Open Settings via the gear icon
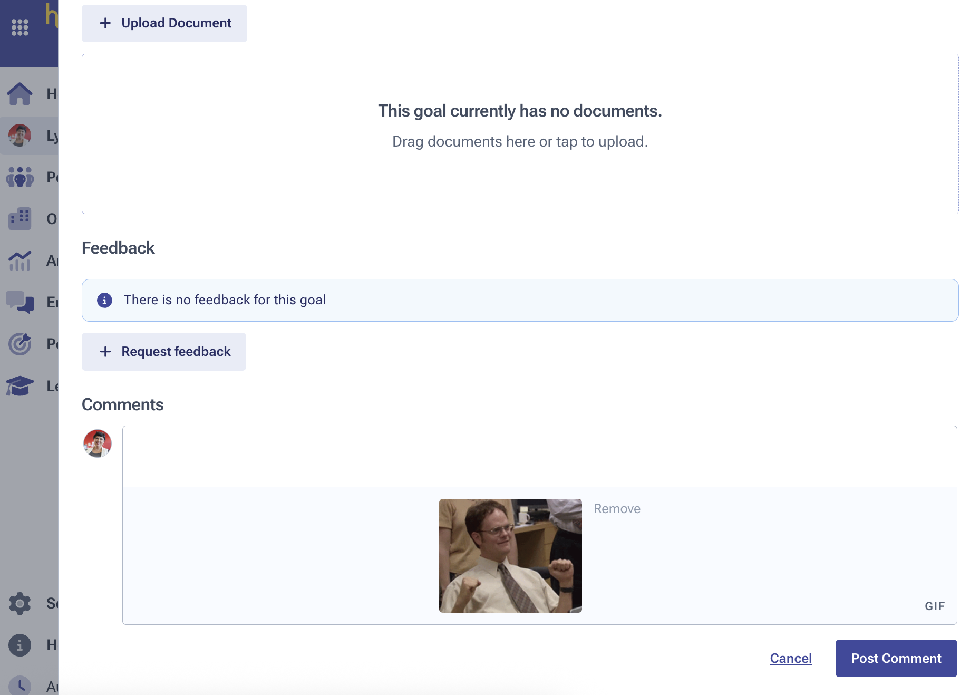Image resolution: width=970 pixels, height=695 pixels. click(x=20, y=603)
